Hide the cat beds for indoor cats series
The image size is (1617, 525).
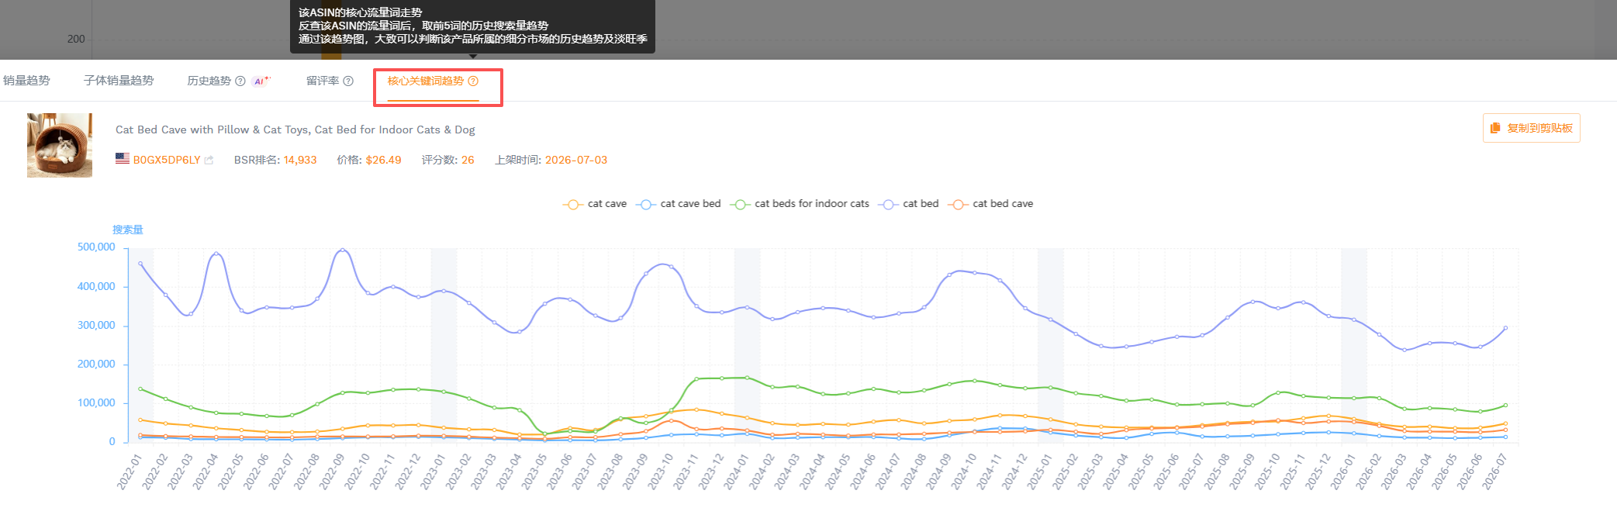800,204
